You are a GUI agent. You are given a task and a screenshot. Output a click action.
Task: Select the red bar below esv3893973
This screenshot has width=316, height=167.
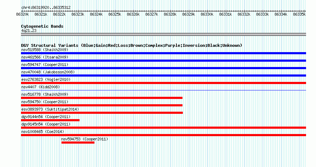click(x=102, y=113)
